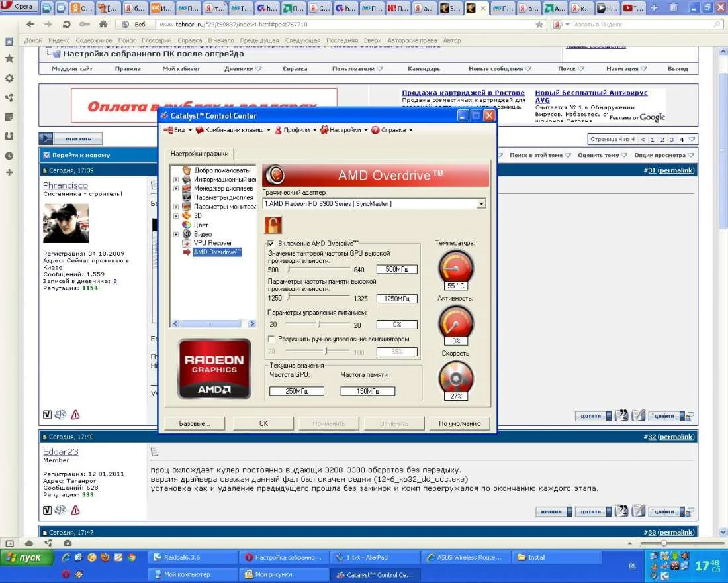Expand the 3D tree node
The image size is (728, 583).
pyautogui.click(x=176, y=216)
